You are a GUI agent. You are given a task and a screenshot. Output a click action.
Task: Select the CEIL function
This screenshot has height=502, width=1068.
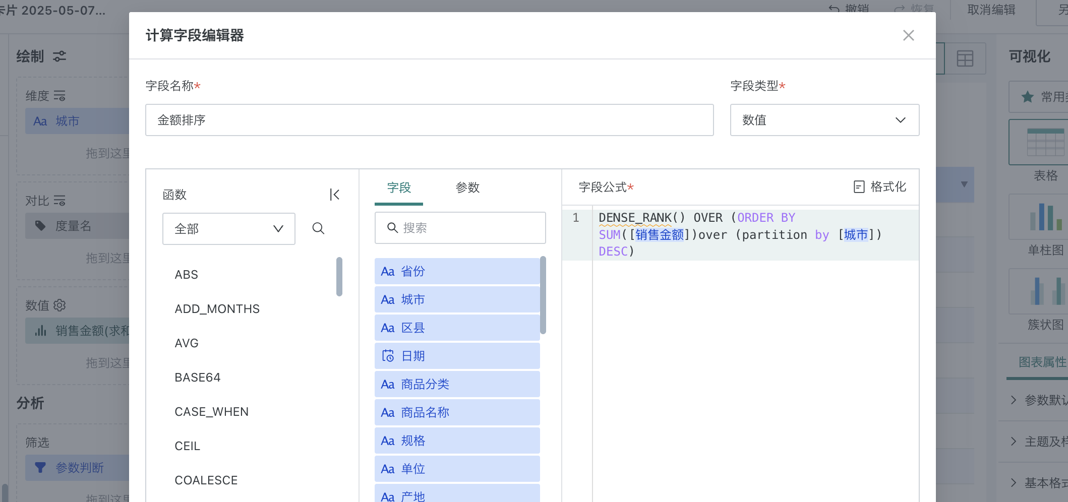click(x=187, y=446)
